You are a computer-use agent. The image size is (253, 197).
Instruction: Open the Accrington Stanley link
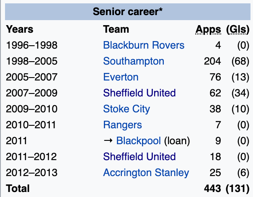146,173
